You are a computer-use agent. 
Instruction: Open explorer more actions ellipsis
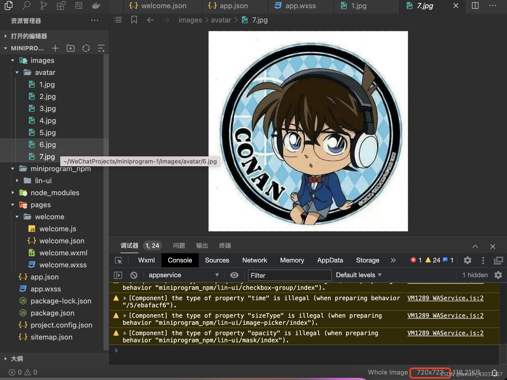coord(95,21)
